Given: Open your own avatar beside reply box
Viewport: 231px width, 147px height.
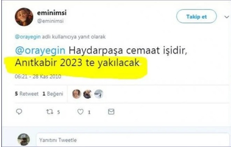Looking at the screenshot, I should pos(24,139).
